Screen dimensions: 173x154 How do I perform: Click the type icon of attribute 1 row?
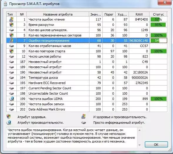point(11,19)
